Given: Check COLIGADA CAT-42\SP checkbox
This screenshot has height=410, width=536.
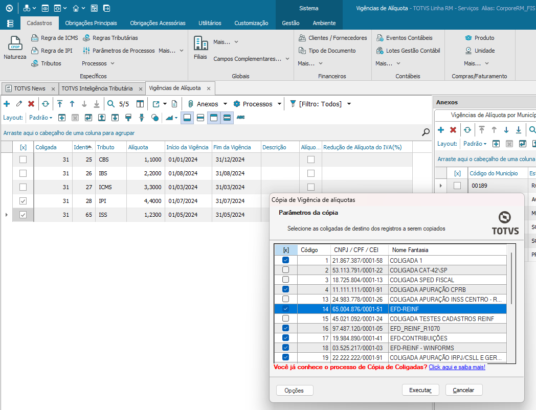Looking at the screenshot, I should click(286, 270).
